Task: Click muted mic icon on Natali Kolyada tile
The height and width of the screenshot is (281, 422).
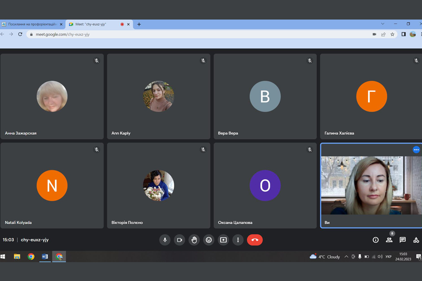Action: click(97, 149)
